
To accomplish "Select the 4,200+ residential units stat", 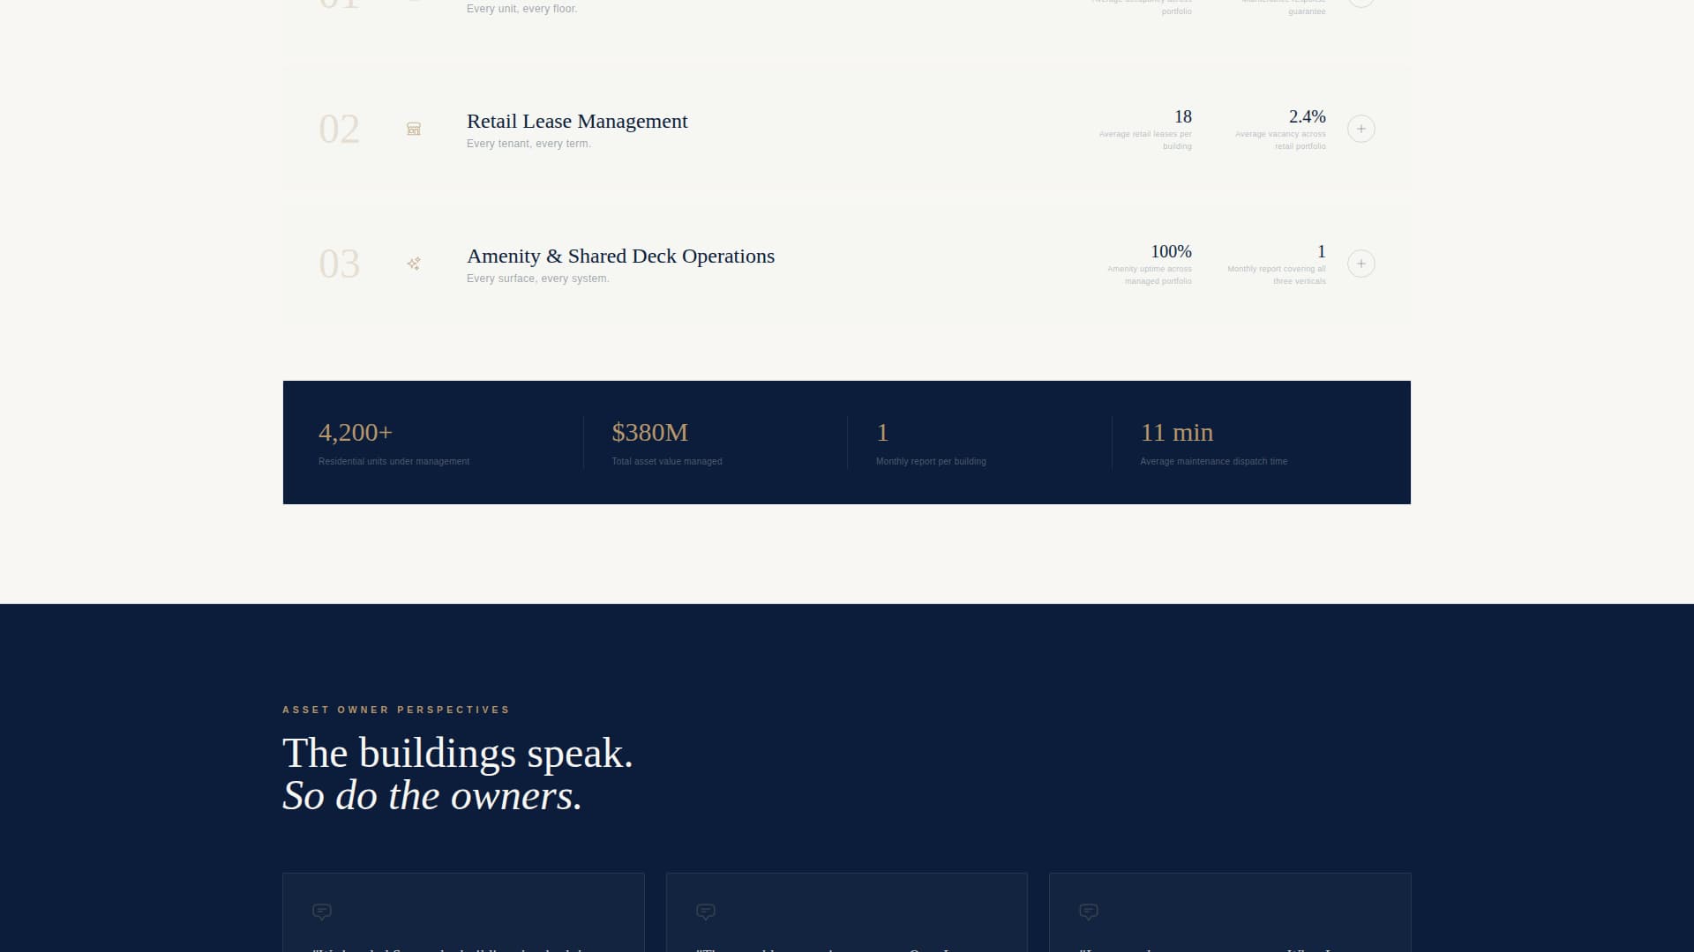I will (356, 433).
